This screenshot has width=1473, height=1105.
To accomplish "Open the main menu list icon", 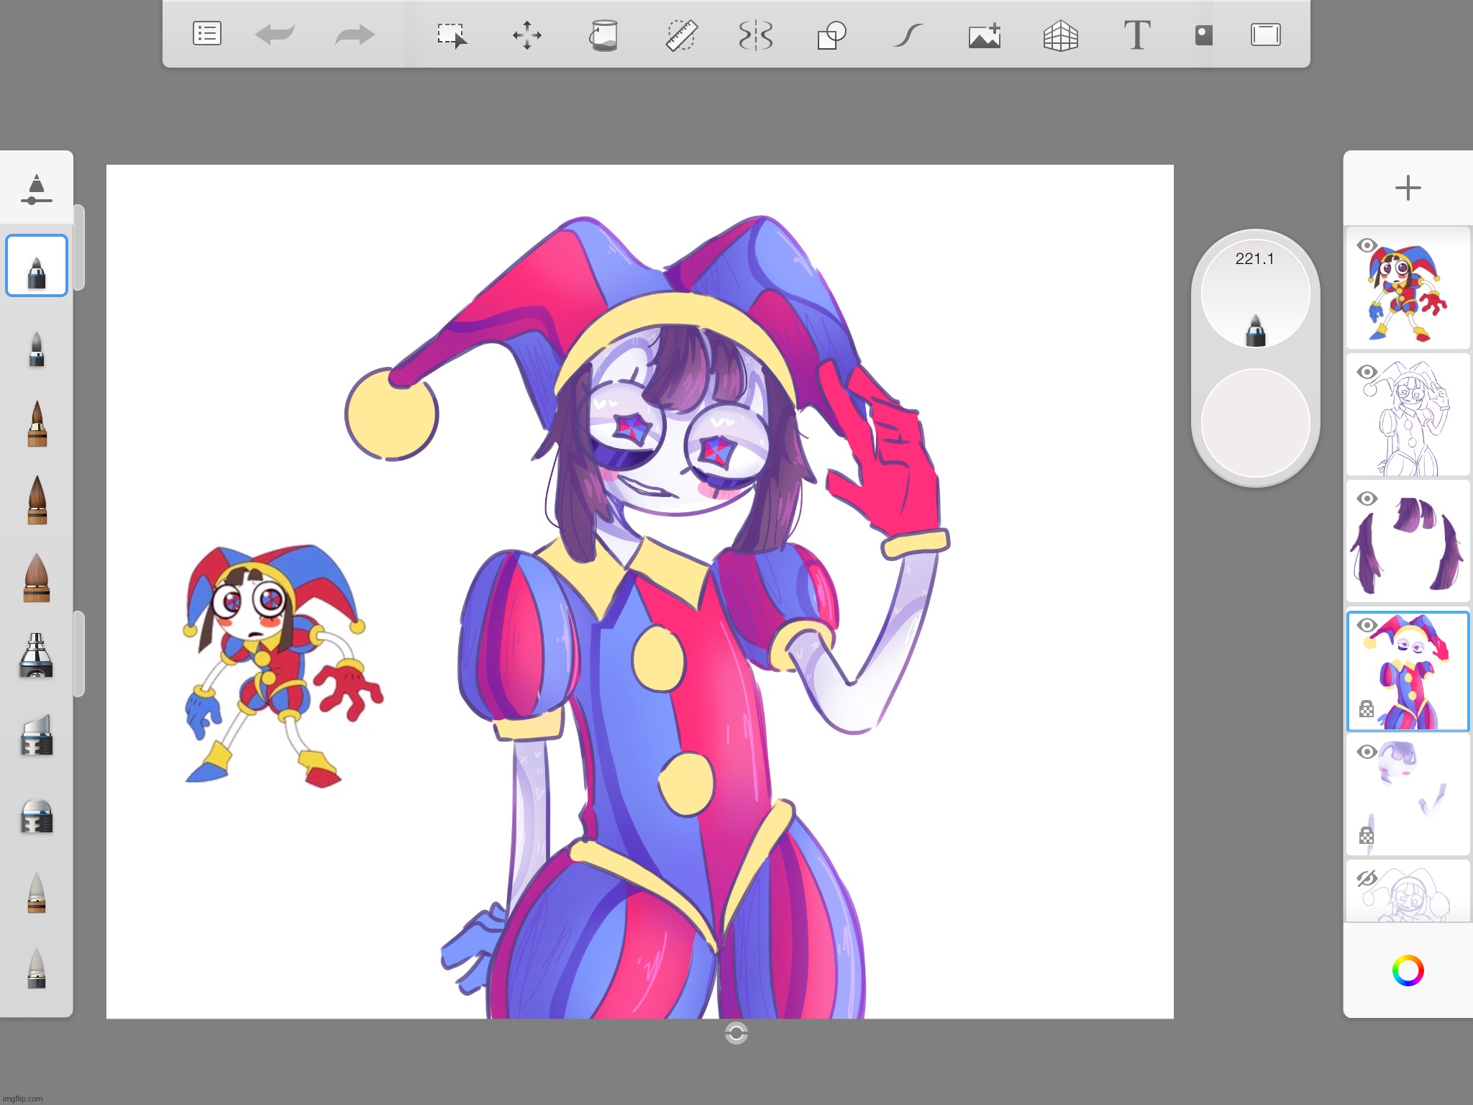I will click(x=207, y=34).
